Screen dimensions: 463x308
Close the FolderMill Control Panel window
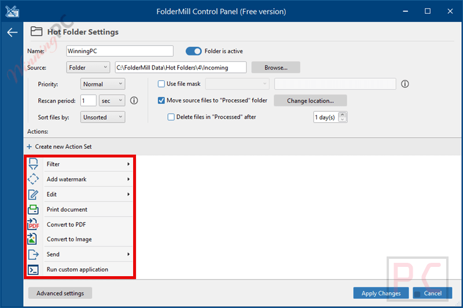click(450, 11)
